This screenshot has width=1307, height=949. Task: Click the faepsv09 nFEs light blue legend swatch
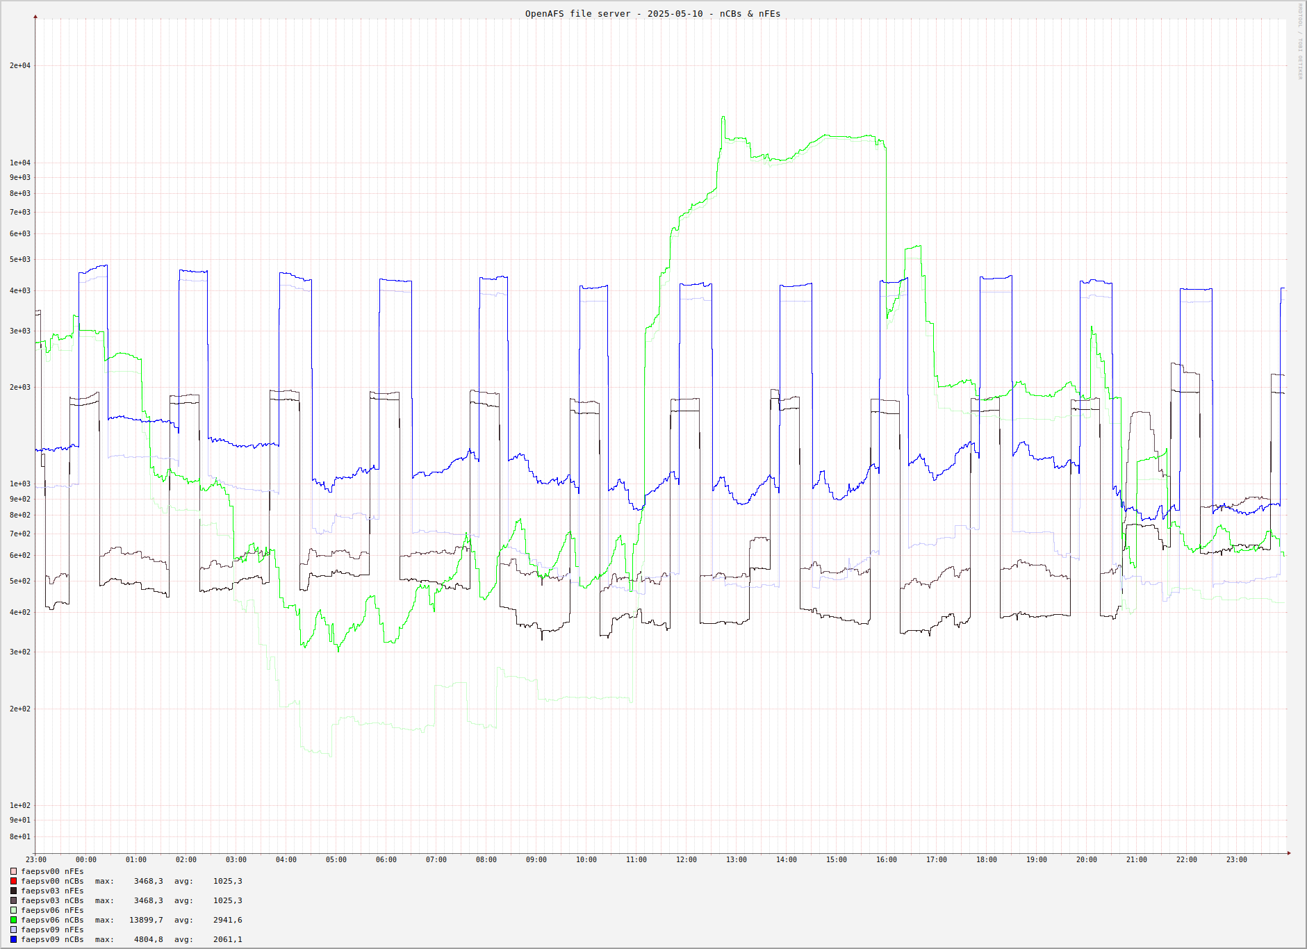pos(13,930)
